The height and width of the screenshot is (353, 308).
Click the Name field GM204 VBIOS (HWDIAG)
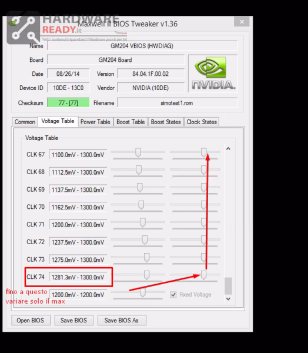142,46
